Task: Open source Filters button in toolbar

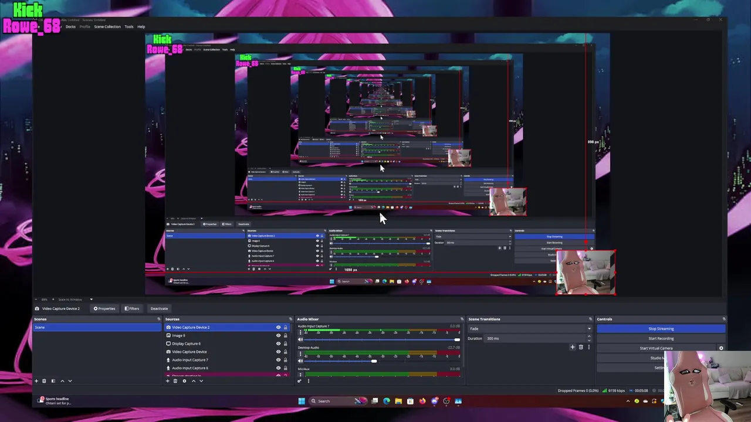Action: pos(132,309)
